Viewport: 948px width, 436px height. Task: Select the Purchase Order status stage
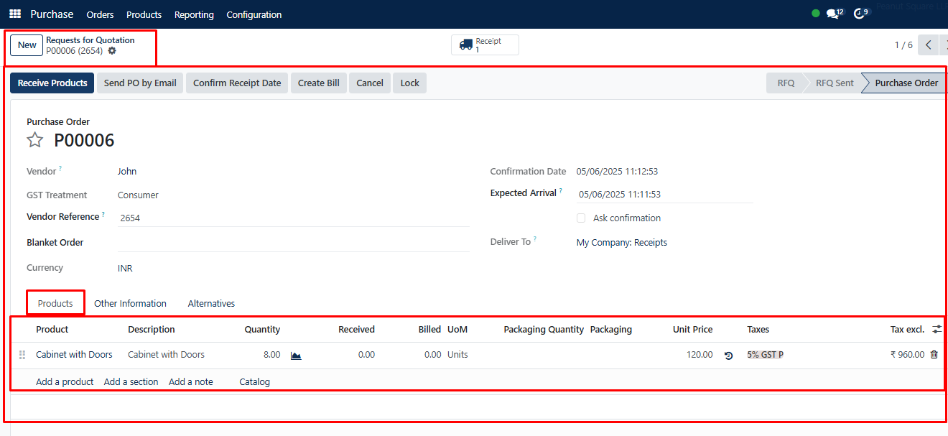(x=906, y=83)
